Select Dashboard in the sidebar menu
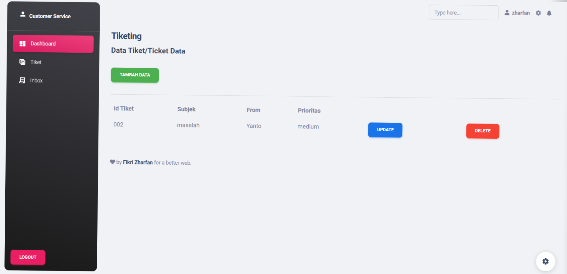The height and width of the screenshot is (274, 567). click(x=53, y=44)
